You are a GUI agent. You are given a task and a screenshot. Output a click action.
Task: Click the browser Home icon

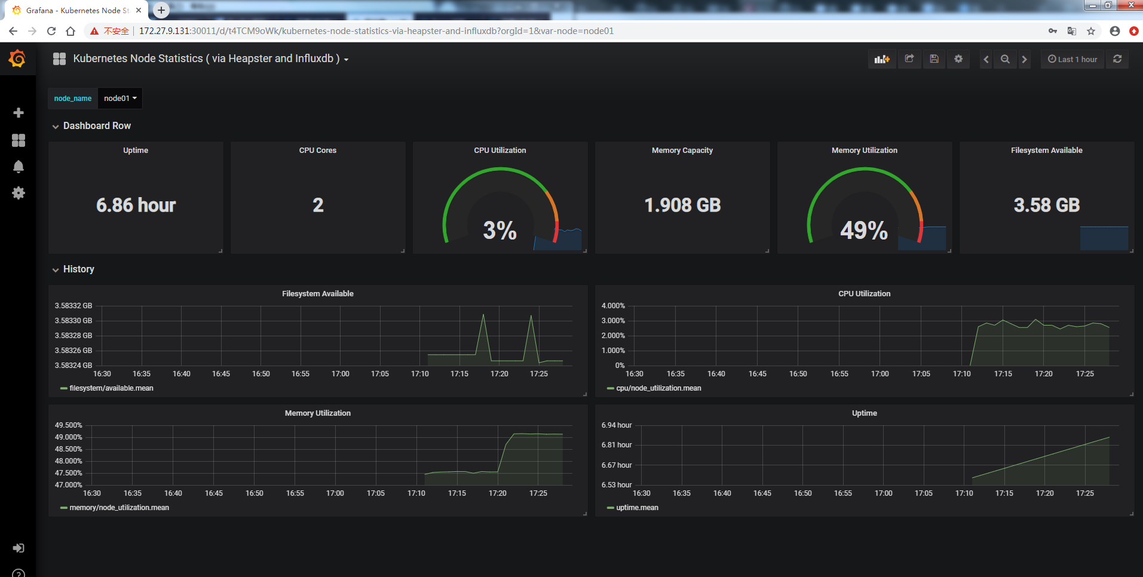coord(71,31)
